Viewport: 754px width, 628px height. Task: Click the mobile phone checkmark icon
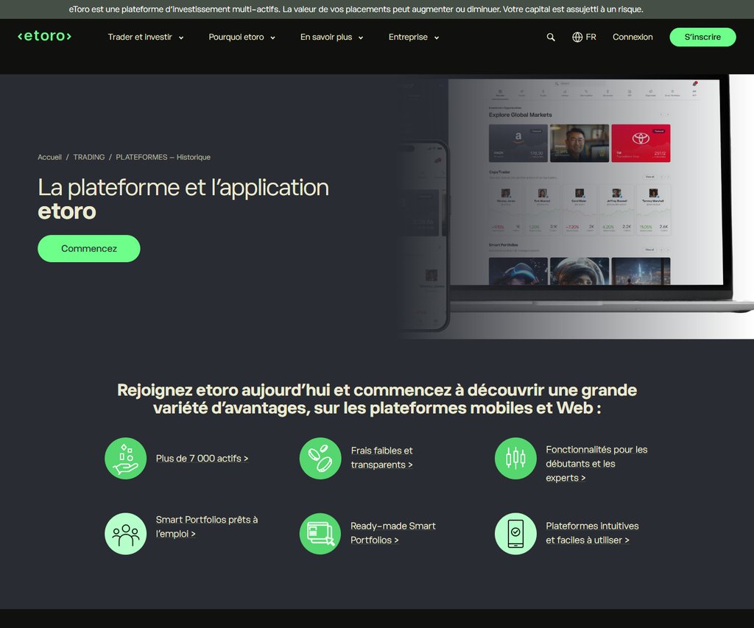(x=515, y=534)
